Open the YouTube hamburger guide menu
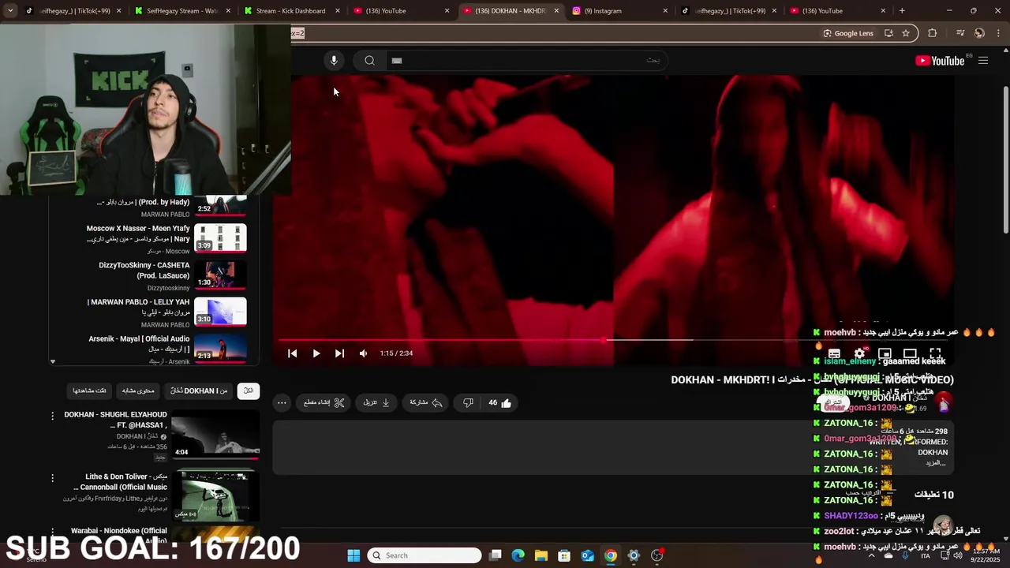The height and width of the screenshot is (568, 1010). (983, 61)
